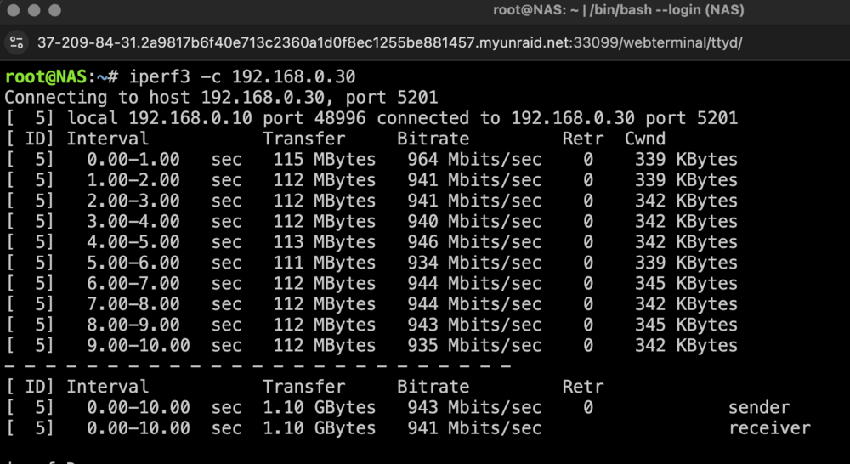Maximize the window using the green button

point(54,9)
